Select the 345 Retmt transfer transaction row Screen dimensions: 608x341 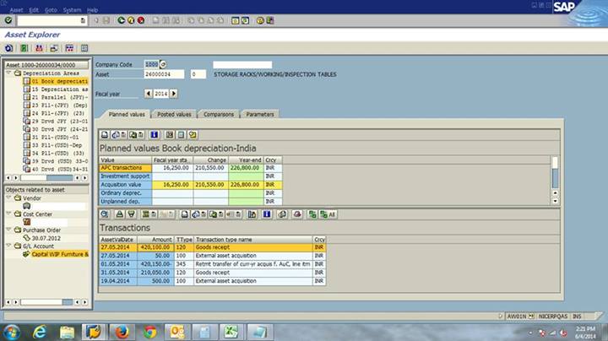[212, 264]
